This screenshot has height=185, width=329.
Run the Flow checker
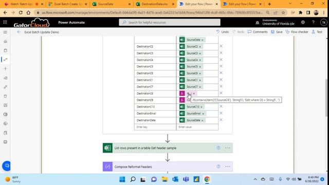[297, 32]
